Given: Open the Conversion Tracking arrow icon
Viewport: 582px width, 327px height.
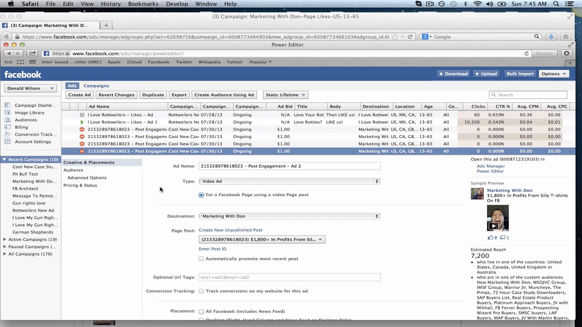Looking at the screenshot, I should tap(7, 134).
